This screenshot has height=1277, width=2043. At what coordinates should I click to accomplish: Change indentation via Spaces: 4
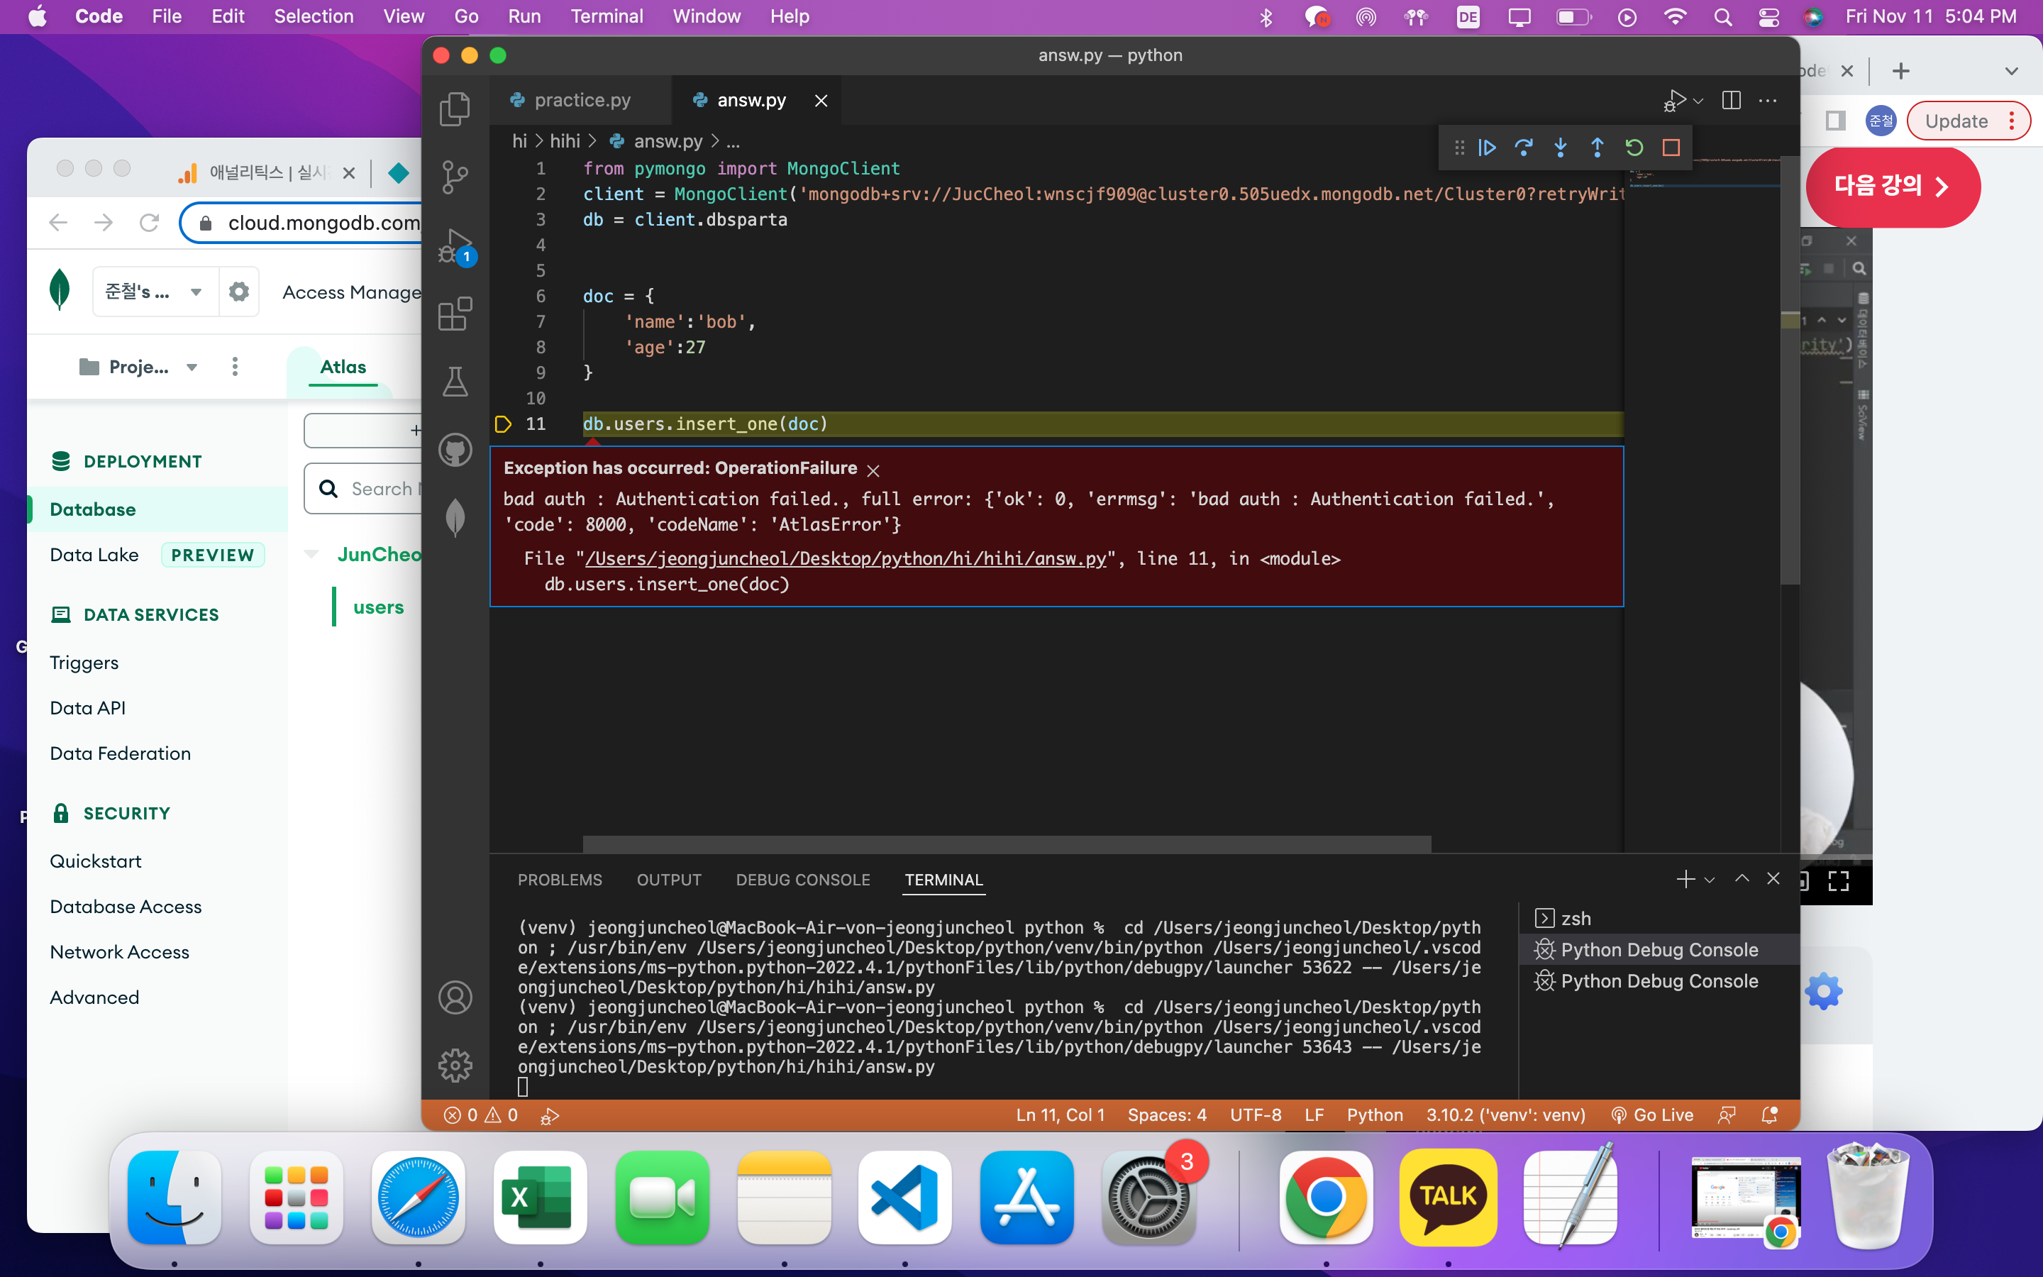[x=1168, y=1116]
